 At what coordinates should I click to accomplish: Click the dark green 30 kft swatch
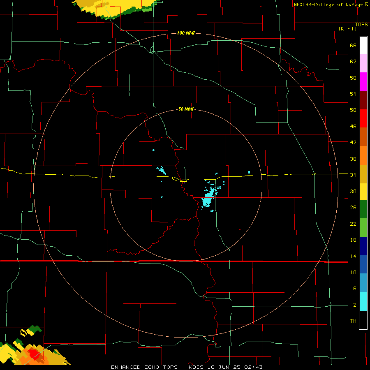point(363,209)
